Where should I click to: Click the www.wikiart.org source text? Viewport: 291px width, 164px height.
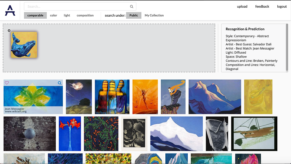point(15,112)
